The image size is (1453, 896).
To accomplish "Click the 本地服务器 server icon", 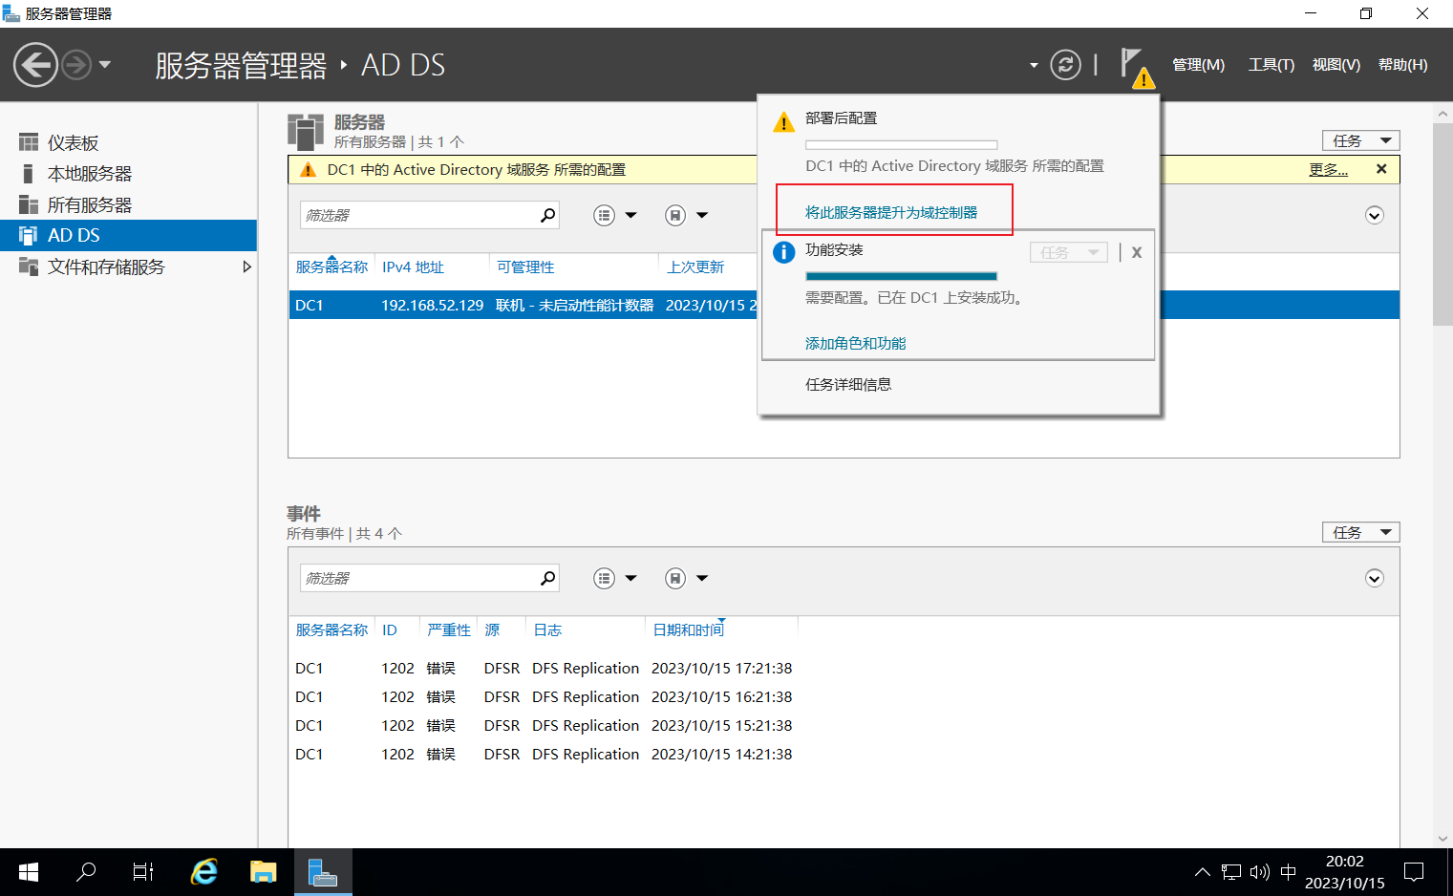I will pos(29,174).
